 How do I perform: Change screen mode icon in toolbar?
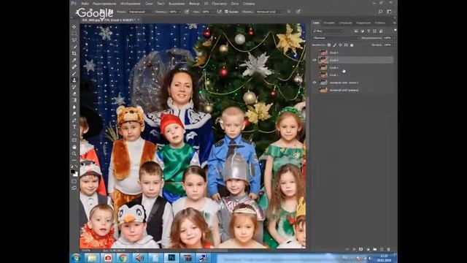[74, 188]
